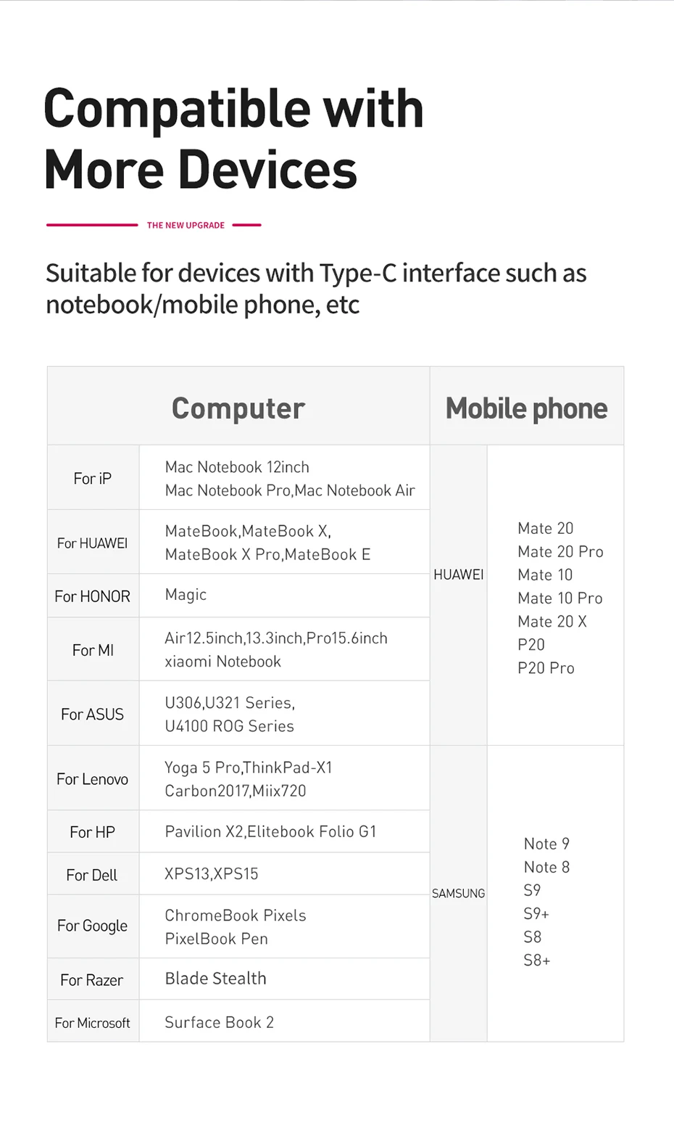The width and height of the screenshot is (674, 1136).
Task: Click the Mobile phone column header
Action: (x=526, y=408)
